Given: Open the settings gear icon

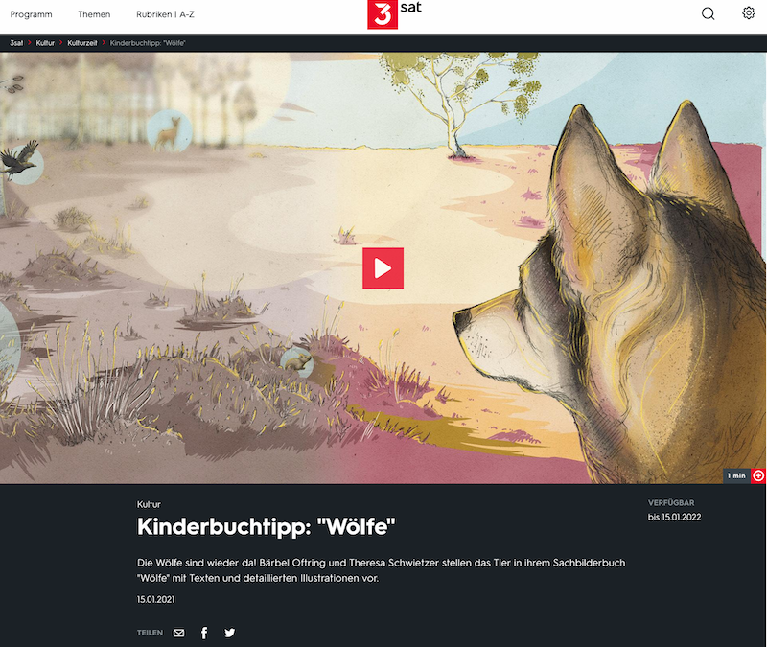Looking at the screenshot, I should tap(749, 12).
